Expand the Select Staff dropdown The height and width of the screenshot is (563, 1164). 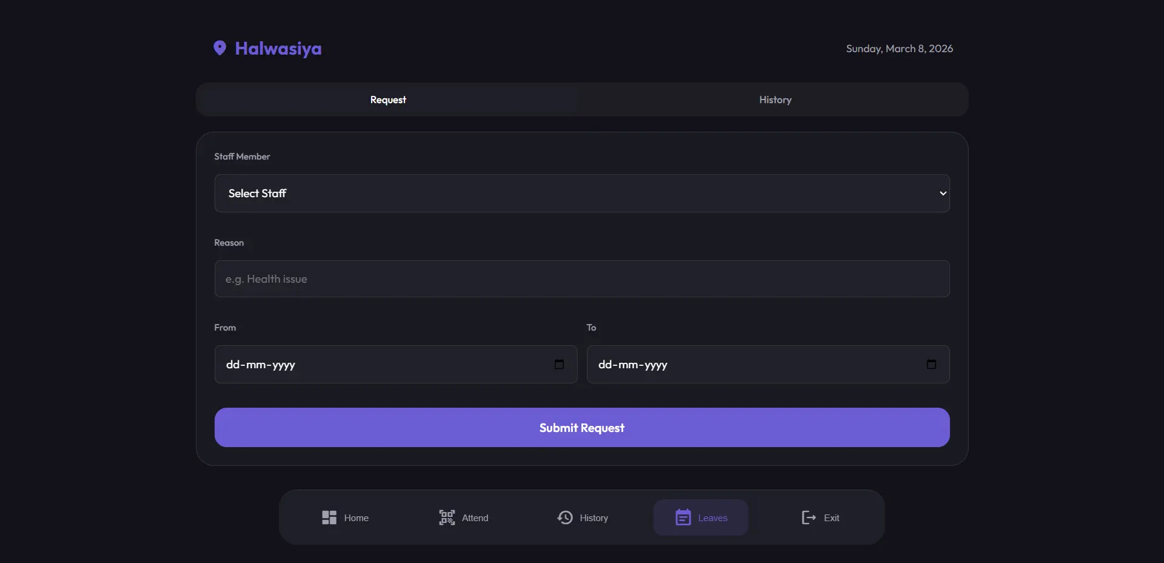(x=582, y=194)
